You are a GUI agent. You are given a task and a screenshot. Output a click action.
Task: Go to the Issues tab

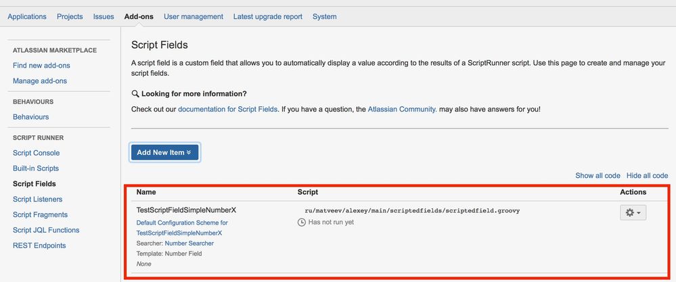click(x=104, y=16)
